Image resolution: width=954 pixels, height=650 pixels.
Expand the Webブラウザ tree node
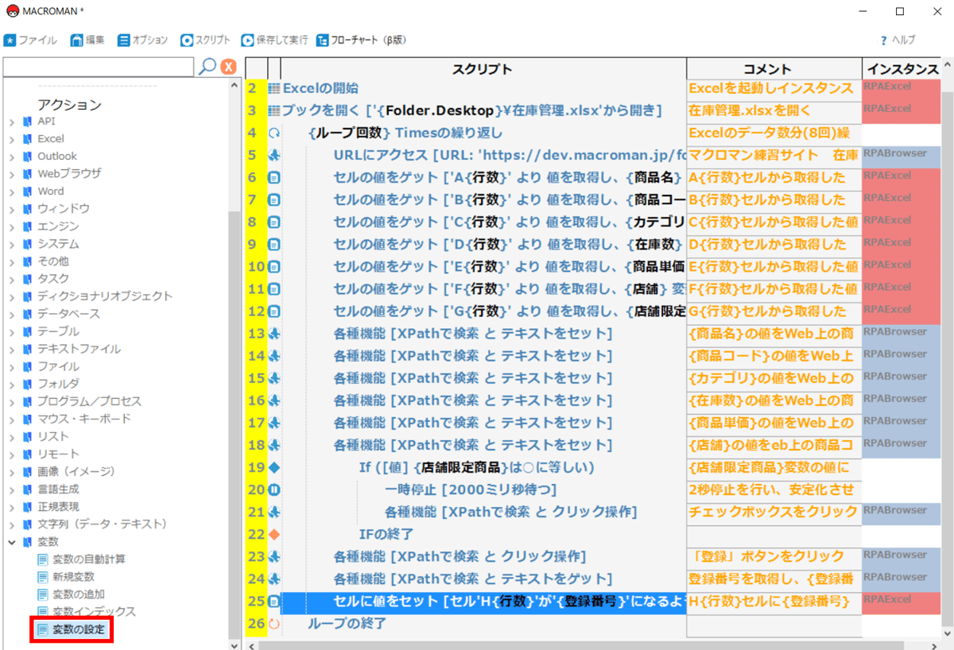pos(12,174)
